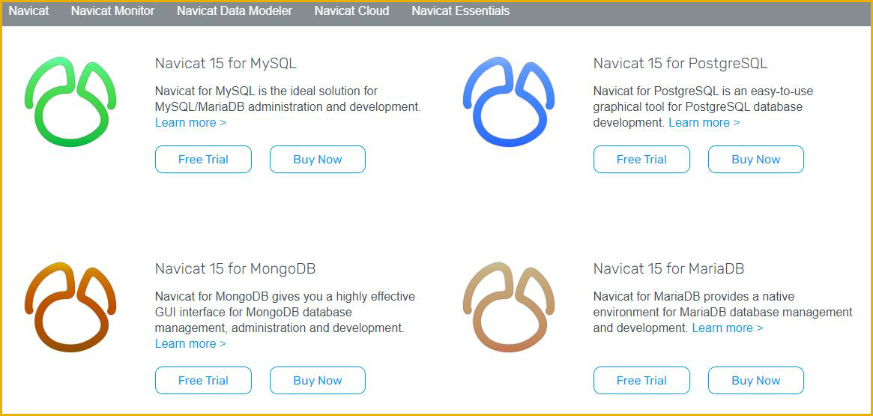Click Buy Now for Navicat for PostgreSQL

[756, 159]
